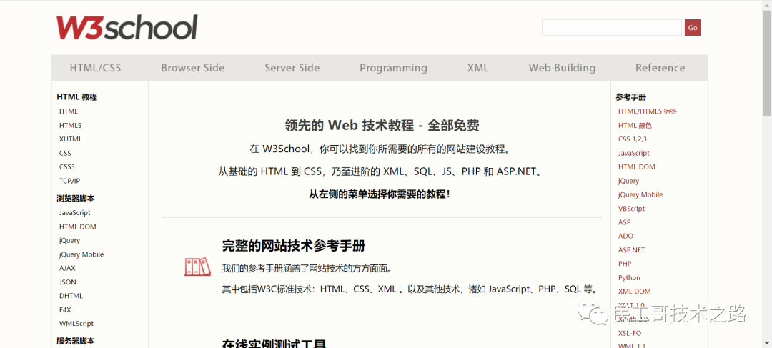
Task: Click the 领先的 Web 技术教程 heading
Action: point(382,126)
